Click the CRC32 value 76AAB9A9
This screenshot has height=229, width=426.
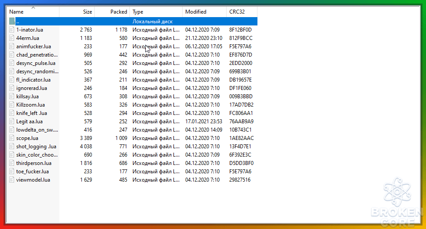[241, 122]
